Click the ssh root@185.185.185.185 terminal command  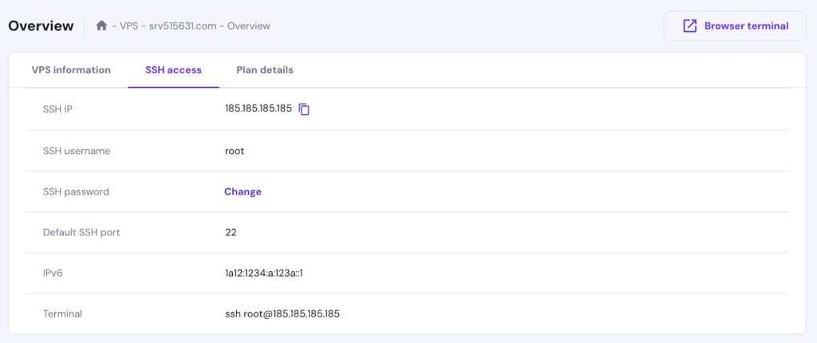(x=282, y=313)
